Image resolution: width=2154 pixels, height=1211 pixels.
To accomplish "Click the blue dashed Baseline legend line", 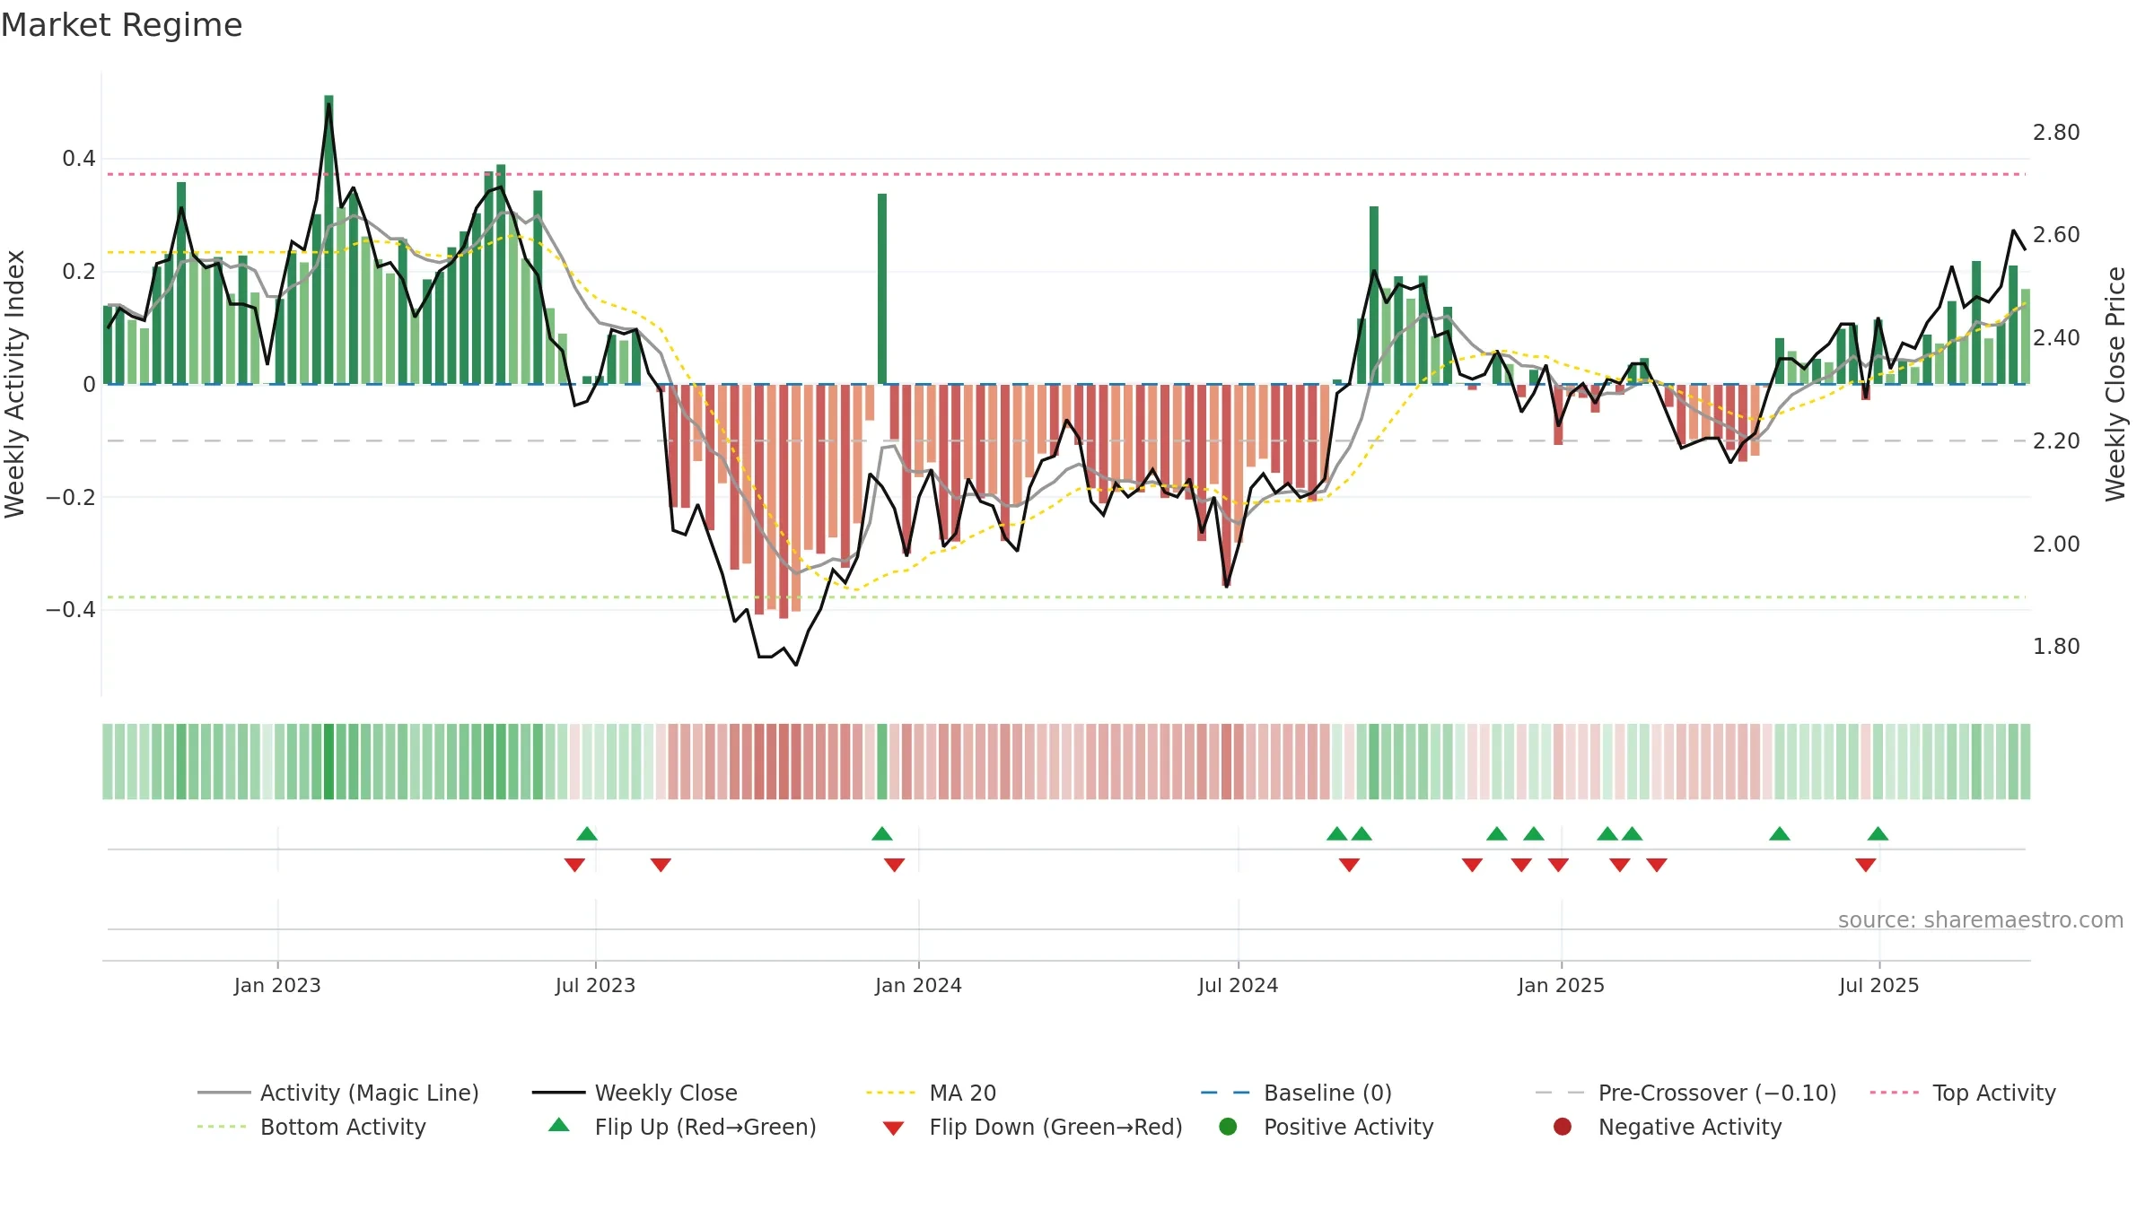I will [1225, 1093].
